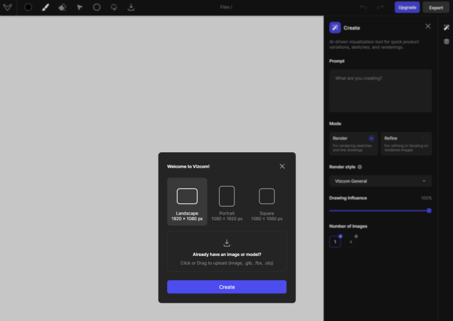Open the Files breadcrumb
453x321 pixels.
226,7
